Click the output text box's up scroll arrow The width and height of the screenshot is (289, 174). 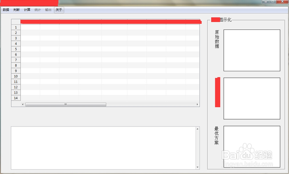tap(197, 129)
